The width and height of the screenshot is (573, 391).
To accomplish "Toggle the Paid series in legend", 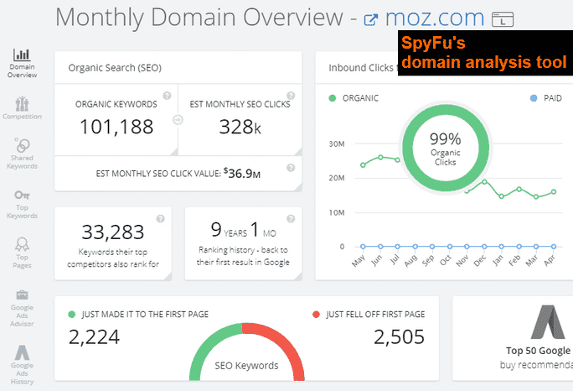I will click(x=545, y=98).
